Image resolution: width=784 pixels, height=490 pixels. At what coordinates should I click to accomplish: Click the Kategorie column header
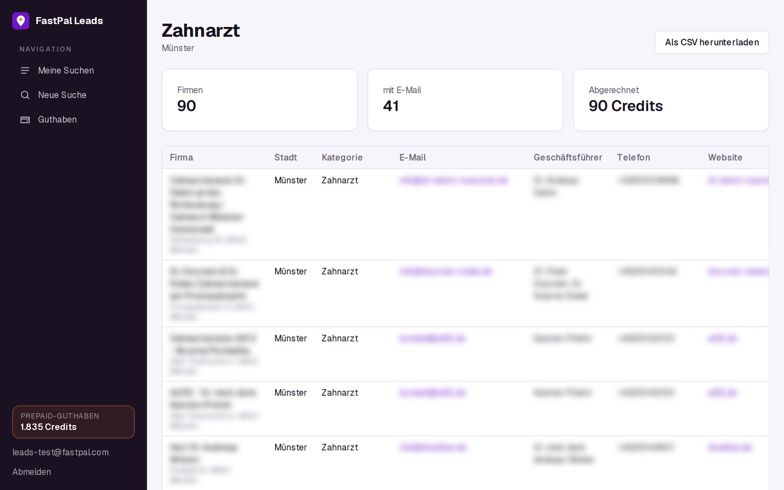point(342,158)
